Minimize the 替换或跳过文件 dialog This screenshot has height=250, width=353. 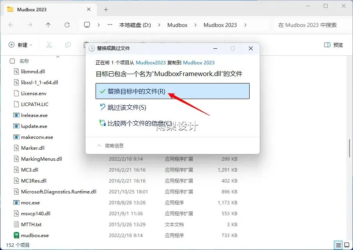[x=215, y=48]
